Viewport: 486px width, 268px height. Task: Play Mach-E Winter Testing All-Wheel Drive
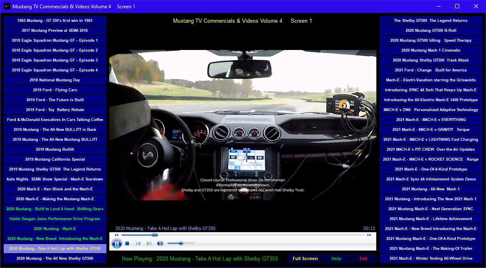coord(431,259)
